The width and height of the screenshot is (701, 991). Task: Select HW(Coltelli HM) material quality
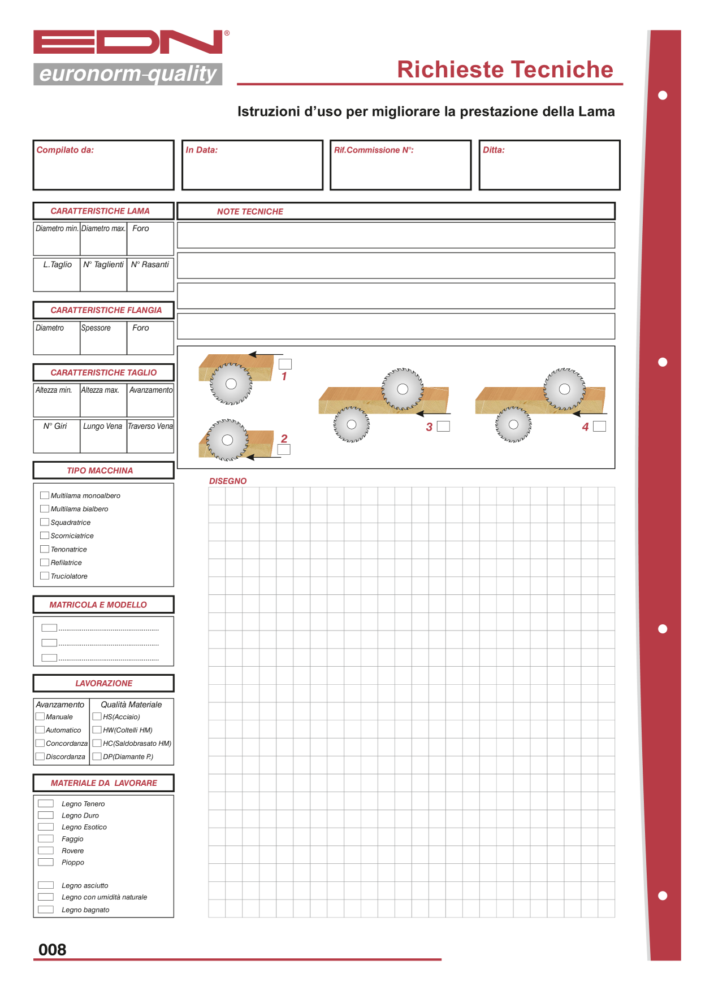[x=97, y=730]
